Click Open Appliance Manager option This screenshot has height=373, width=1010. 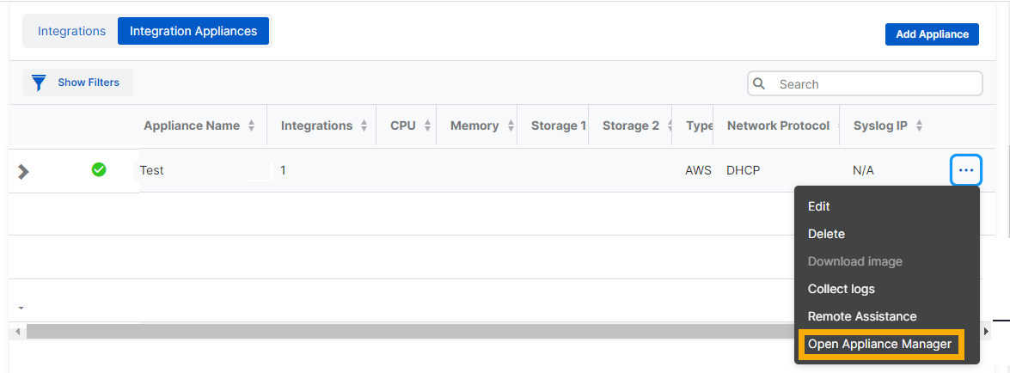pyautogui.click(x=879, y=345)
